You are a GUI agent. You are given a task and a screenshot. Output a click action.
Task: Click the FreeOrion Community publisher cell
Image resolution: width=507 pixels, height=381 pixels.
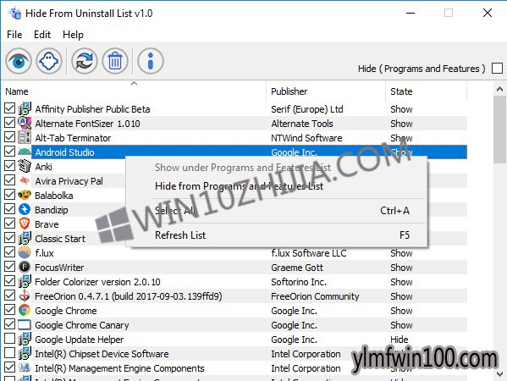(x=315, y=296)
